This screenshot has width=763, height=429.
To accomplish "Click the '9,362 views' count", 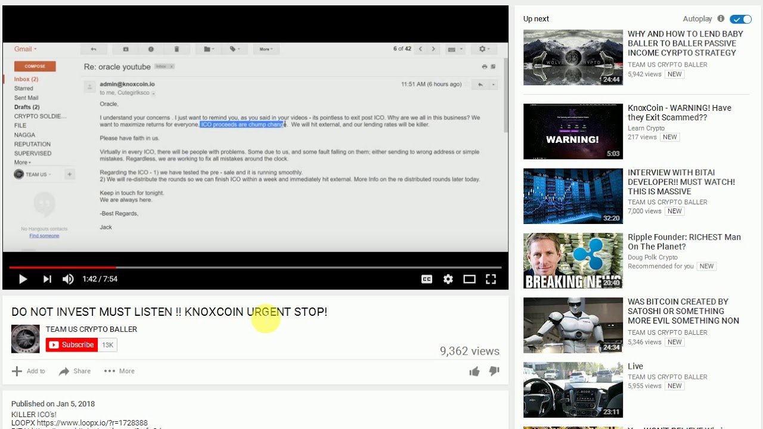I will [470, 351].
